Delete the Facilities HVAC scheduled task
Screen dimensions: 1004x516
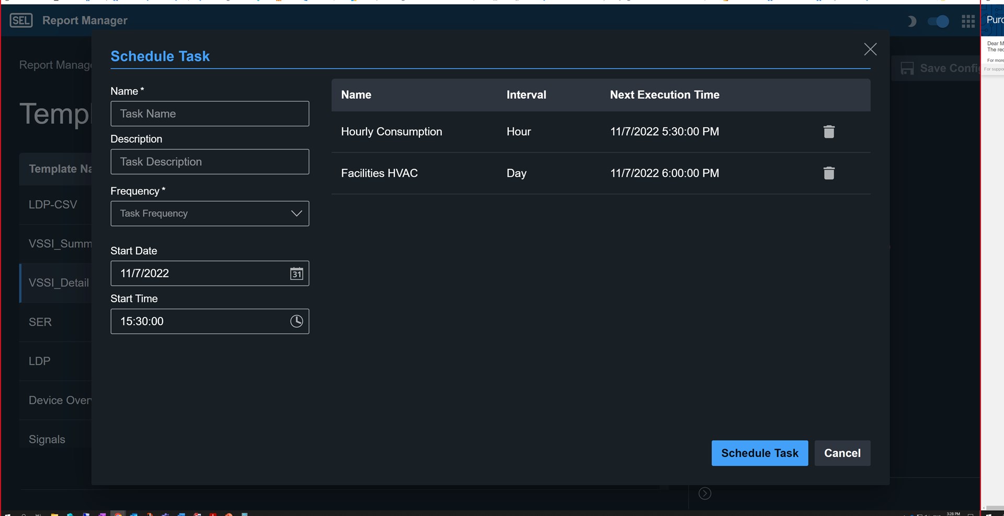click(829, 173)
